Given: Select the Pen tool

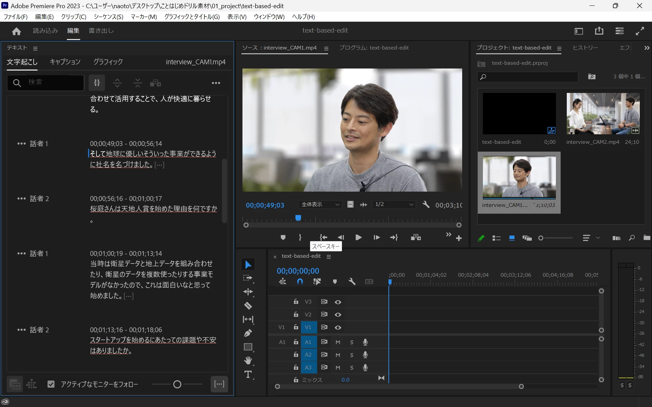Looking at the screenshot, I should 248,333.
